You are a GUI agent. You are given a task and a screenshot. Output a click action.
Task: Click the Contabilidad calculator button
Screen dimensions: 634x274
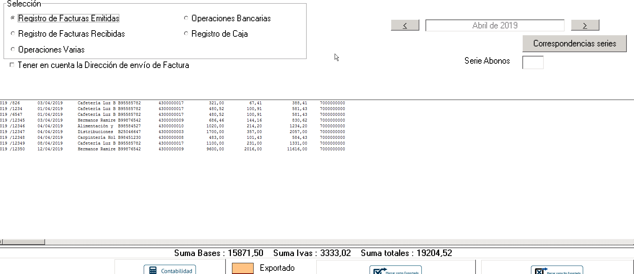click(x=170, y=270)
